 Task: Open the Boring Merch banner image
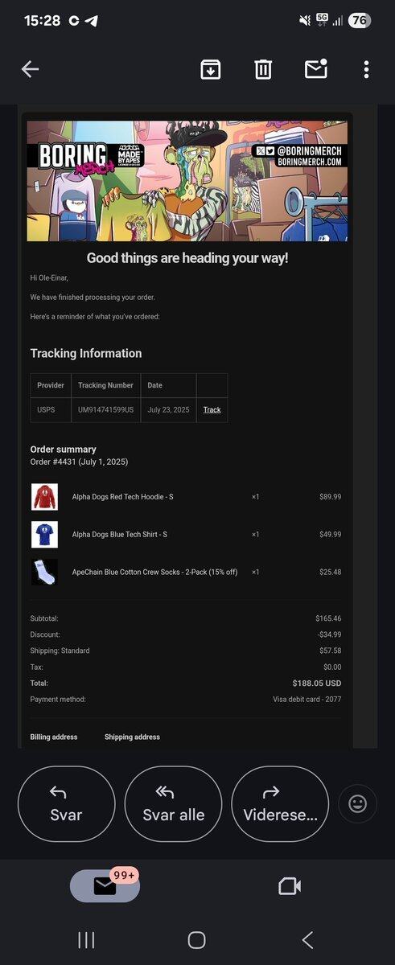pos(187,181)
